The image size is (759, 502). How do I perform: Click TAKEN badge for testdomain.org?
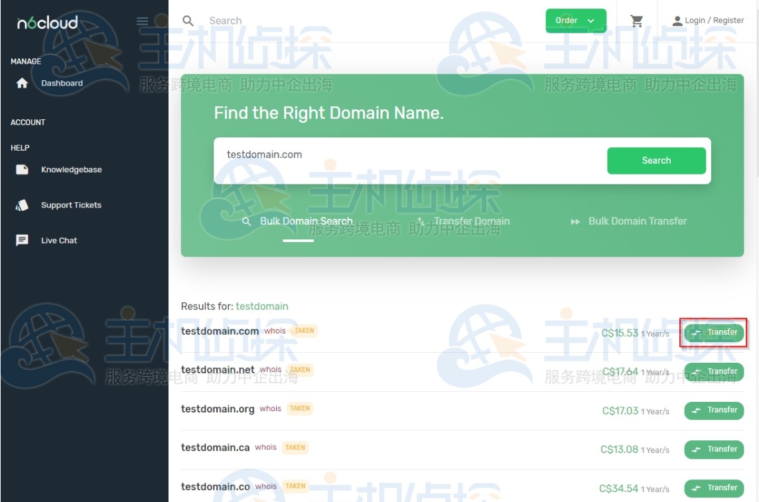tap(300, 408)
